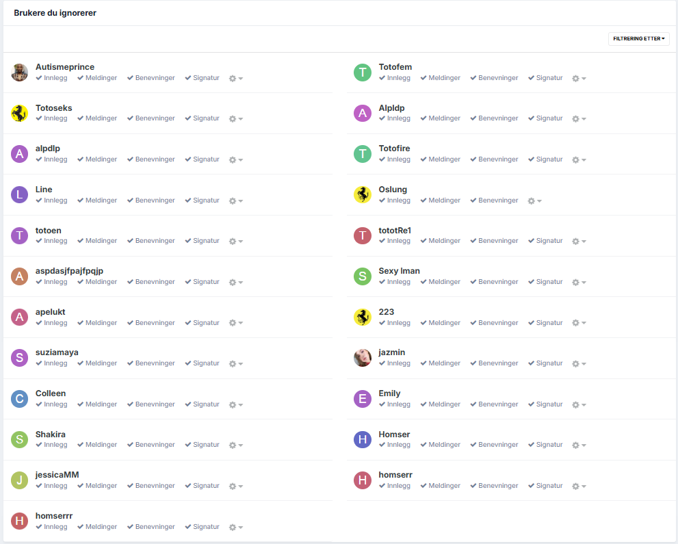
Task: Expand the gear dropdown for suziamaya
Action: tap(235, 364)
